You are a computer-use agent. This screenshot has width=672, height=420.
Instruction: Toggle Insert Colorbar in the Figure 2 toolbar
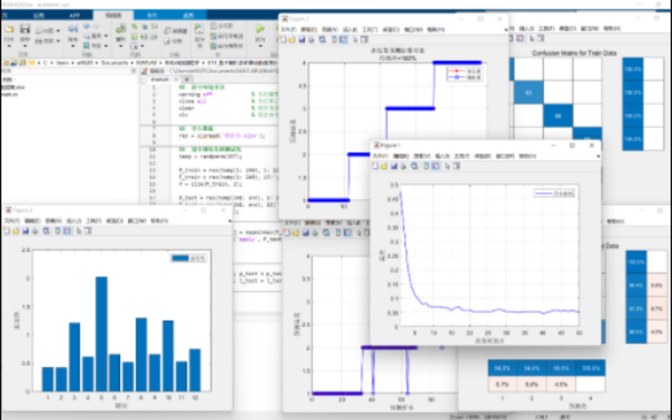(x=58, y=231)
